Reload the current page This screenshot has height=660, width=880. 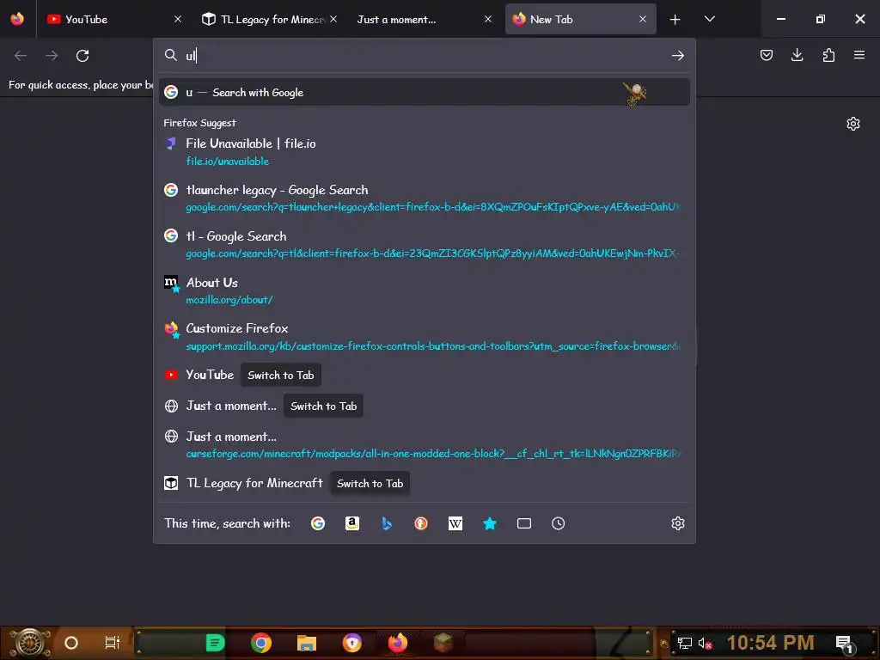coord(82,56)
